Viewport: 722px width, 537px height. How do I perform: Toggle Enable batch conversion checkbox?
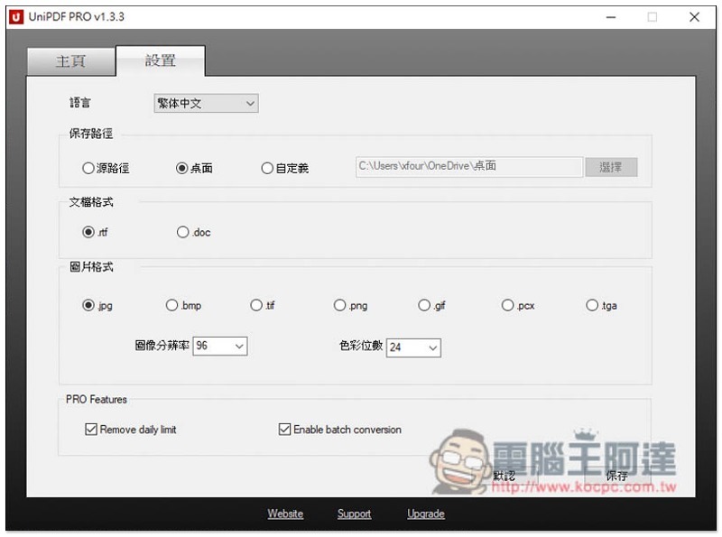[340, 430]
